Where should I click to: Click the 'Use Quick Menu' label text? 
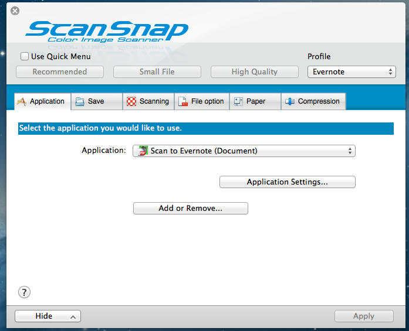click(x=61, y=56)
